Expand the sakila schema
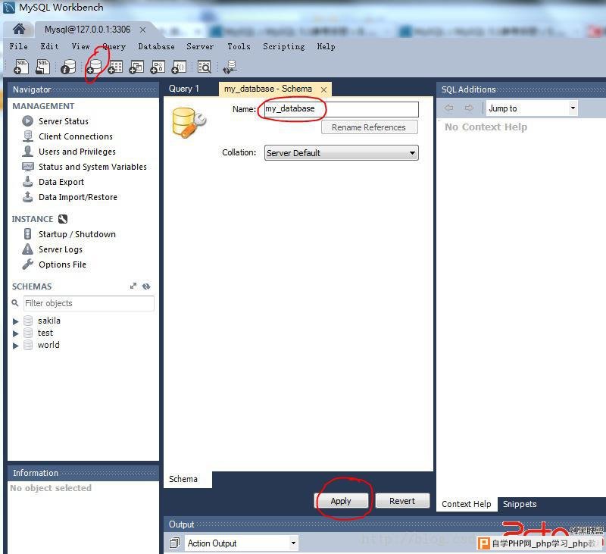The height and width of the screenshot is (554, 606). coord(15,321)
